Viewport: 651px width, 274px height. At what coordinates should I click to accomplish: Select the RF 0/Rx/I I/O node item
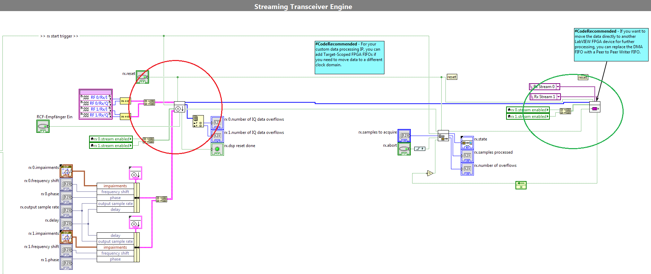(99, 97)
